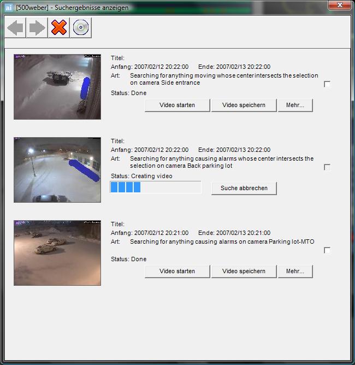This screenshot has height=365, width=355.
Task: Open Mehr... for Parking lot-MTO result
Action: tap(295, 271)
